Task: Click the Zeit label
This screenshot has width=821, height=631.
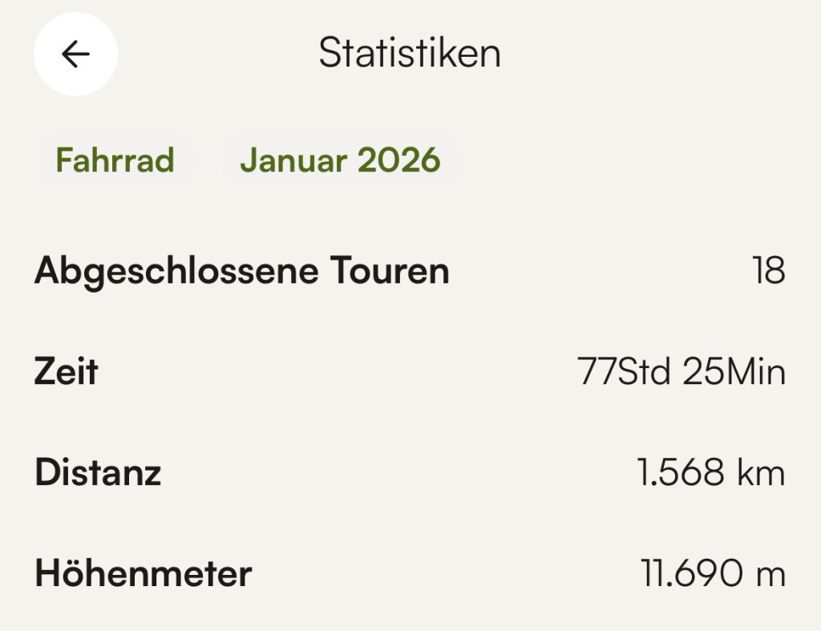Action: point(66,372)
